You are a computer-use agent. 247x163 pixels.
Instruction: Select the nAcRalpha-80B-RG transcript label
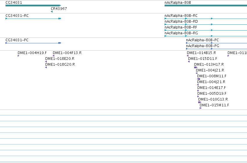[181, 33]
